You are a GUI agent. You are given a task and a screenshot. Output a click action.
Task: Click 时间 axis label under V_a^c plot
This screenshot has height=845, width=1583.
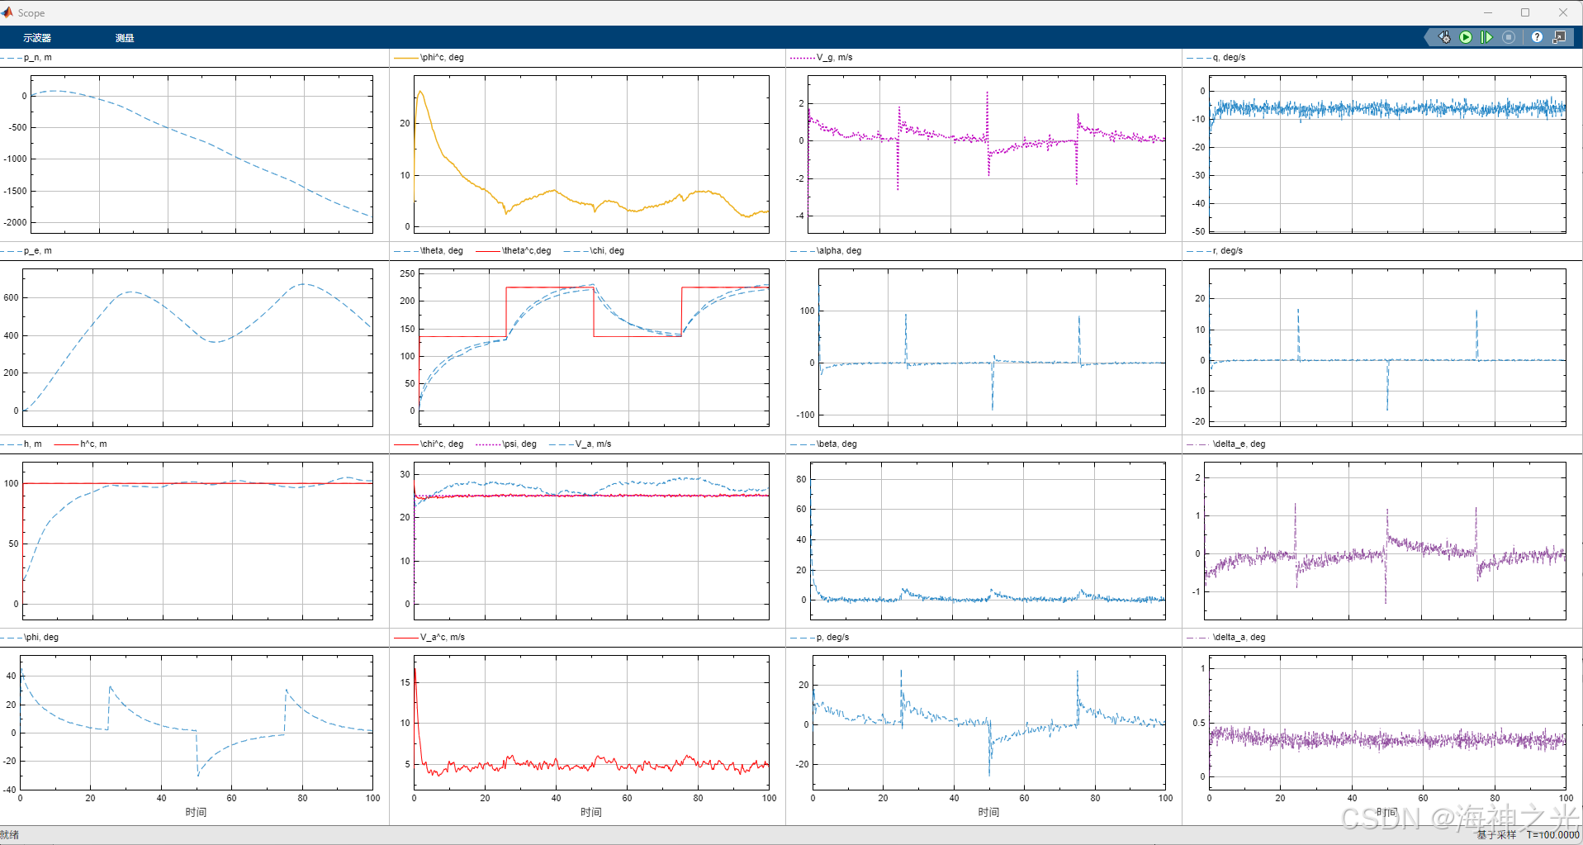[591, 813]
